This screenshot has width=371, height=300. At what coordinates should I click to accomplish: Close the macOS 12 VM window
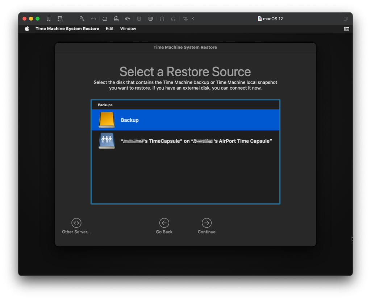click(24, 19)
